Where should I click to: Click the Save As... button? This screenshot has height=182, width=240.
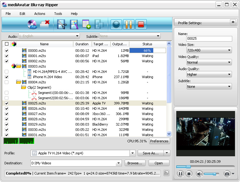point(151,153)
